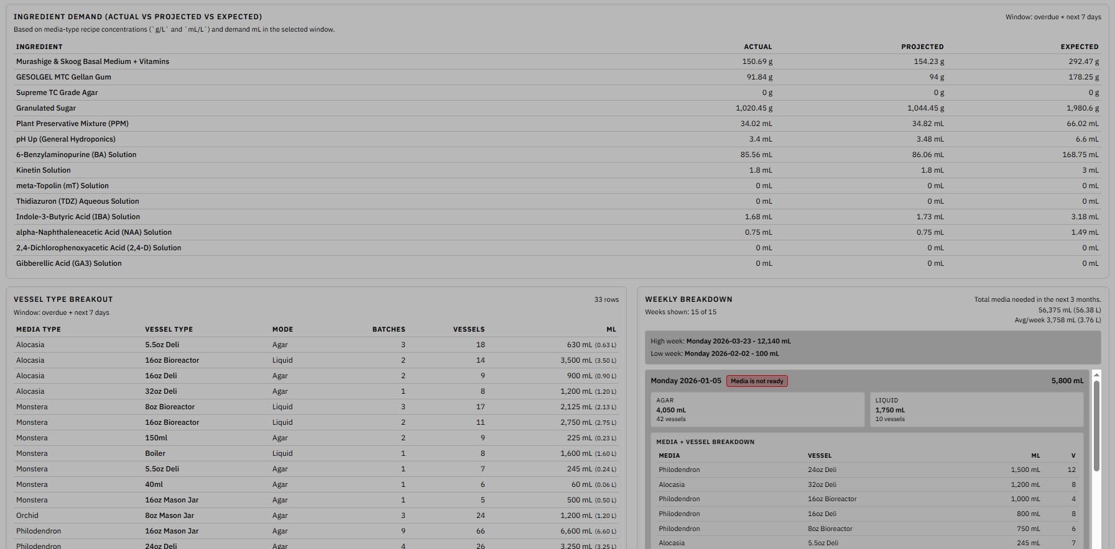1115x549 pixels.
Task: Click the 33 rows count label
Action: click(x=606, y=299)
